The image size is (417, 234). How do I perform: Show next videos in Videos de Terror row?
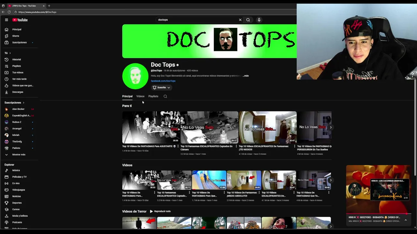click(330, 227)
